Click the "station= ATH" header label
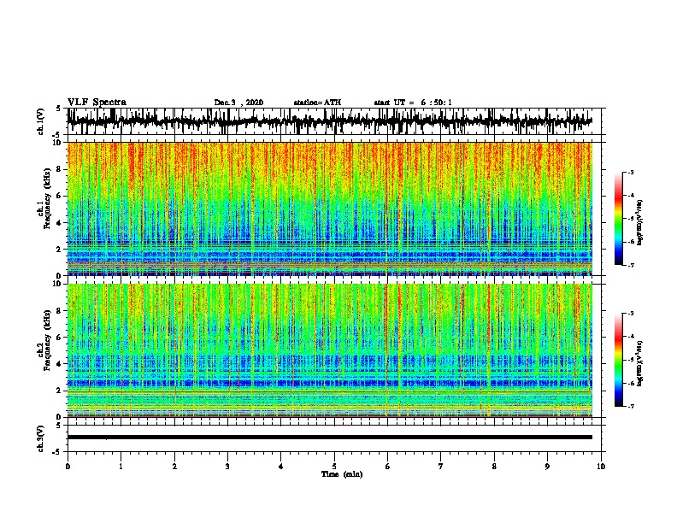This screenshot has width=677, height=523. pyautogui.click(x=317, y=103)
